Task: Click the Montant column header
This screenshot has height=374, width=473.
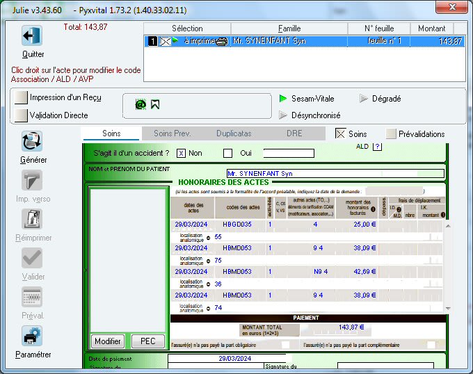Action: point(432,29)
